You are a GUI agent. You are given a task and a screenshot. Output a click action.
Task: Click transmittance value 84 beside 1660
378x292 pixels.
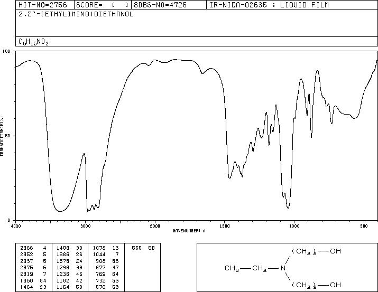pyautogui.click(x=43, y=281)
